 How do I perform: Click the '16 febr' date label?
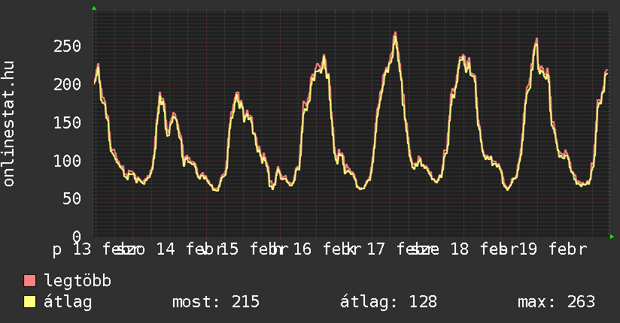click(324, 249)
